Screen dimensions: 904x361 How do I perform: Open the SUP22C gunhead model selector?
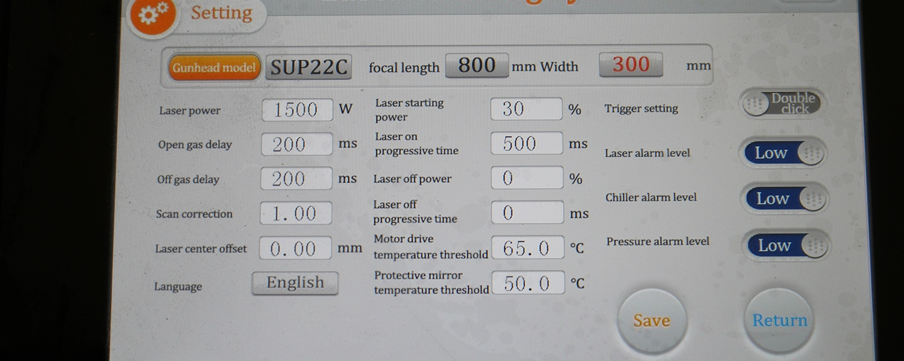pyautogui.click(x=309, y=67)
